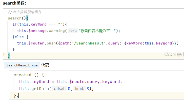Screen dimensions: 184x101
Task: Click 'getData' method call
Action: (x=40, y=89)
